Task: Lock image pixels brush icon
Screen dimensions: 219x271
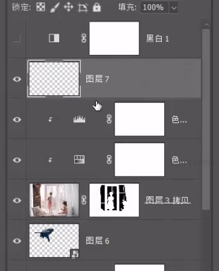Action: pos(54,8)
